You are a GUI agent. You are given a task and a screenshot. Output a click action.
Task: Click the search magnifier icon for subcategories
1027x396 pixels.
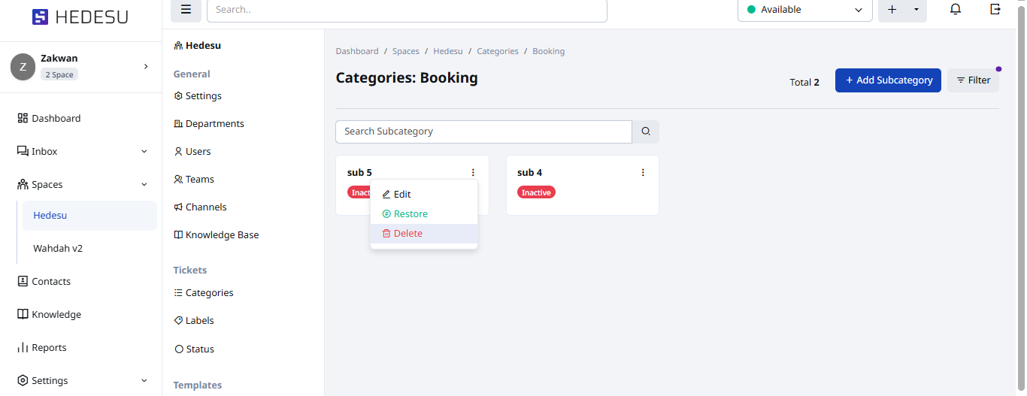pos(646,131)
